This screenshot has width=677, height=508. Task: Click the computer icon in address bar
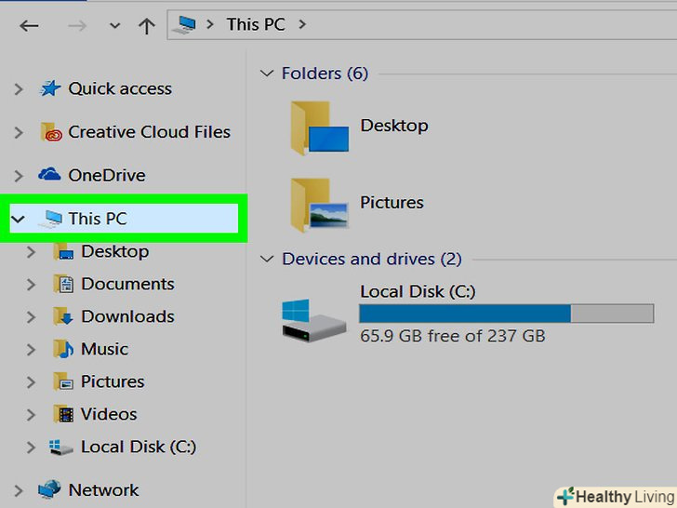(184, 25)
